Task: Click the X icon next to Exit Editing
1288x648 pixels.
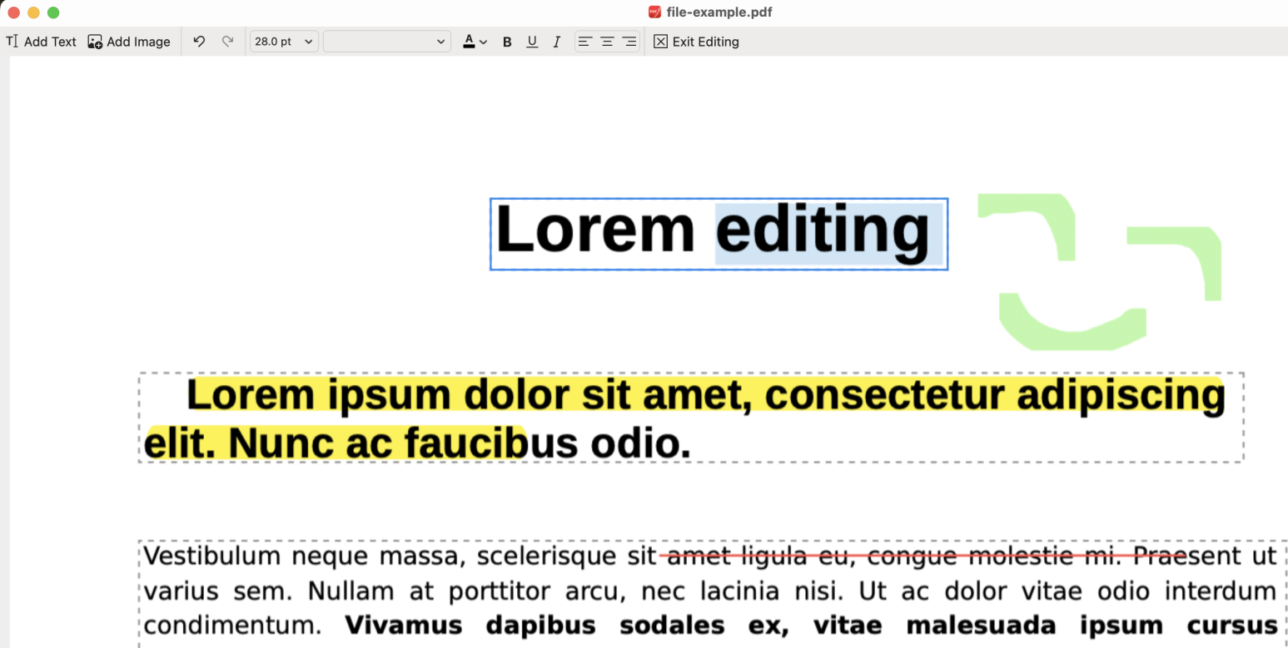Action: pyautogui.click(x=660, y=41)
